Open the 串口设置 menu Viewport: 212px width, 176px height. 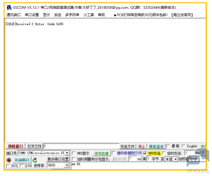click(32, 15)
